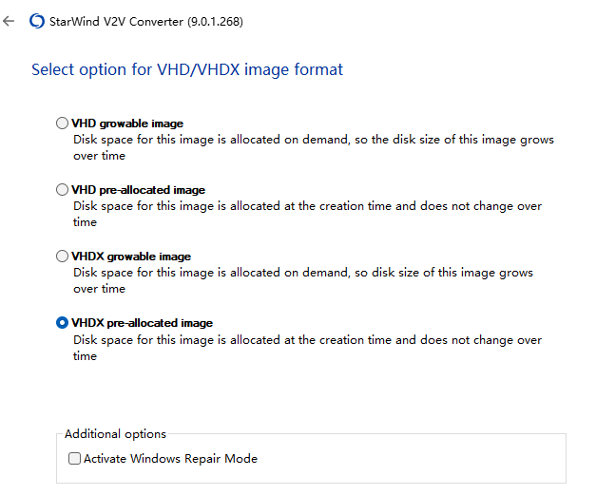This screenshot has width=596, height=495.
Task: Select the VHD growable image radio circle
Action: click(63, 124)
